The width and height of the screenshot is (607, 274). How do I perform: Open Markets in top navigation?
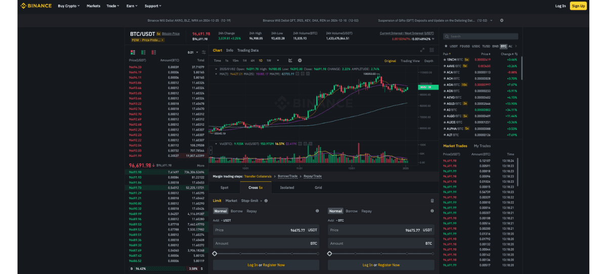(94, 6)
